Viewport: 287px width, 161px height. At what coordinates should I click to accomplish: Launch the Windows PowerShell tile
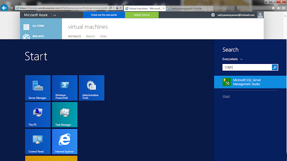(65, 88)
